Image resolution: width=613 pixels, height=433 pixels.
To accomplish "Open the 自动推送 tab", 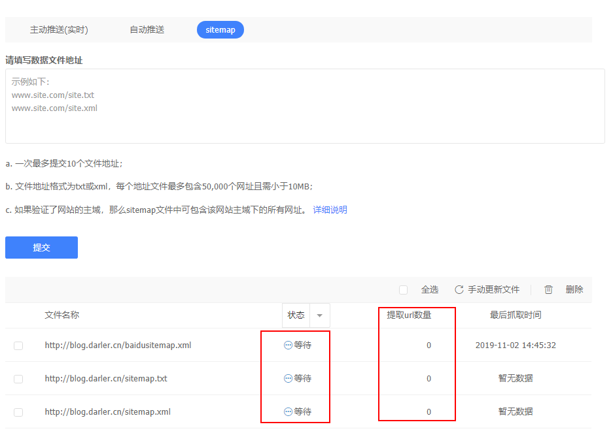I will point(147,30).
